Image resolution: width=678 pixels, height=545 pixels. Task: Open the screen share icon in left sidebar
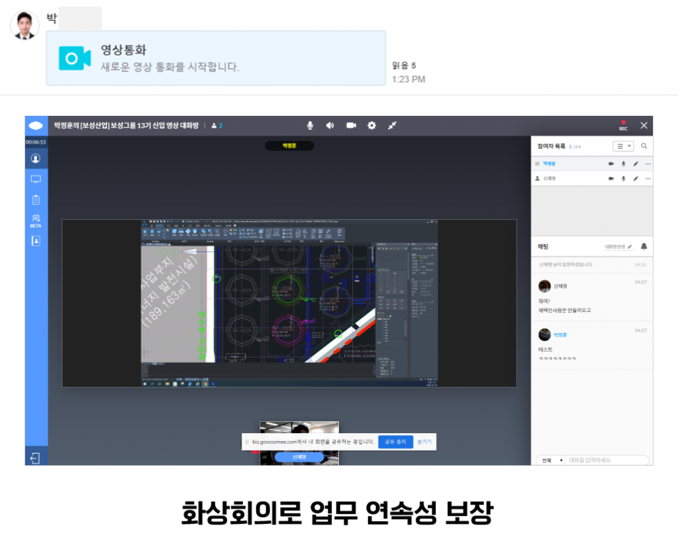(36, 179)
